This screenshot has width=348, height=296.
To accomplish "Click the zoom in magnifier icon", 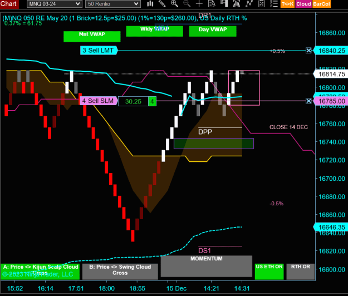I will pos(174,3).
